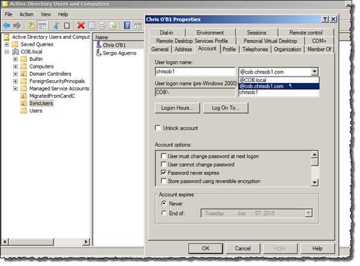The height and width of the screenshot is (266, 360).
Task: Open the File menu
Action: click(8, 14)
